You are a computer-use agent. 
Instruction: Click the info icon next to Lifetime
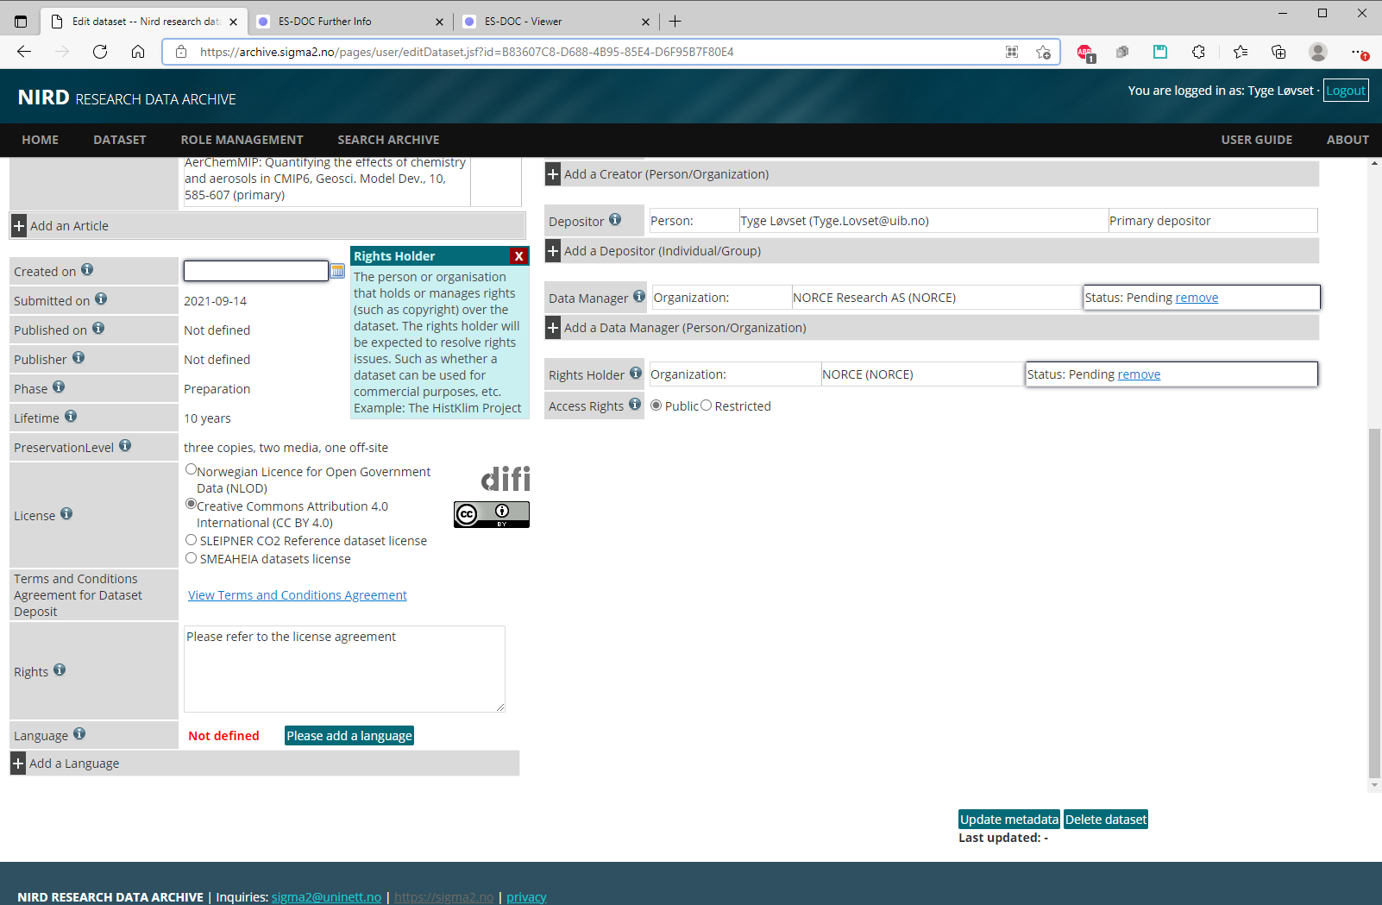[71, 417]
